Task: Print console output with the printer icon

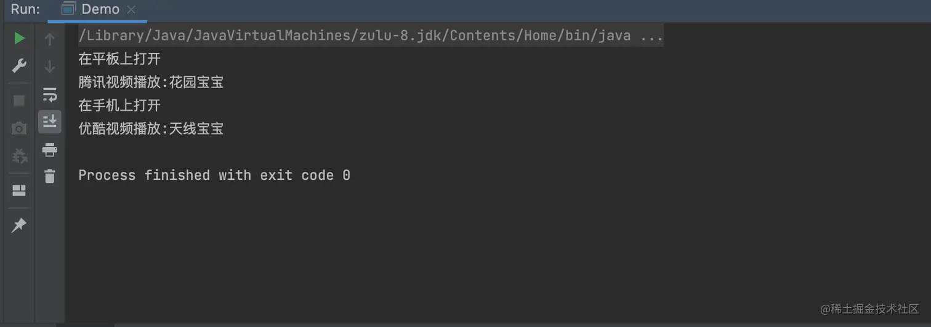Action: pos(50,149)
